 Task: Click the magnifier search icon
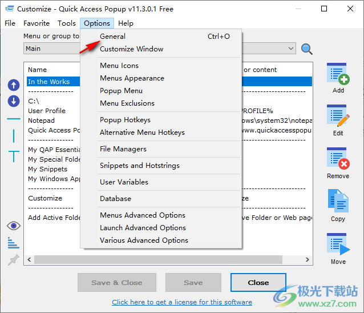pos(306,49)
